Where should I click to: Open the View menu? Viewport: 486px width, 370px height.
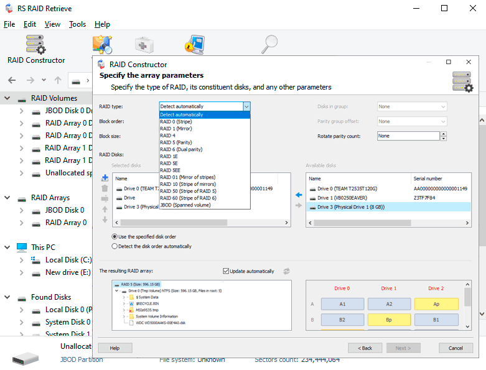coord(52,24)
